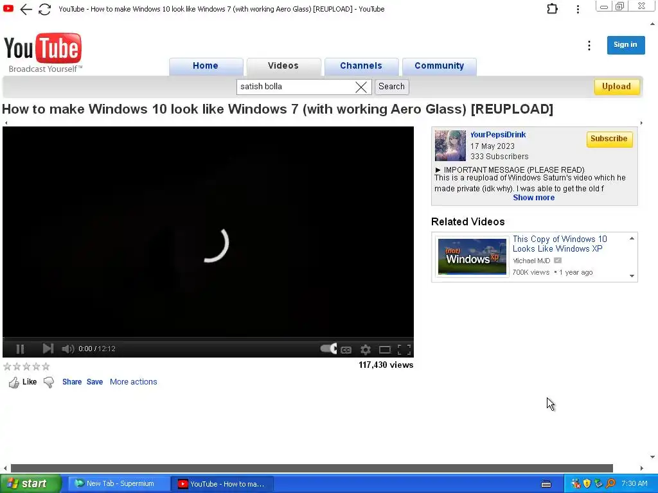Open YourPepsiDrink channel link
The height and width of the screenshot is (493, 658).
pos(498,135)
